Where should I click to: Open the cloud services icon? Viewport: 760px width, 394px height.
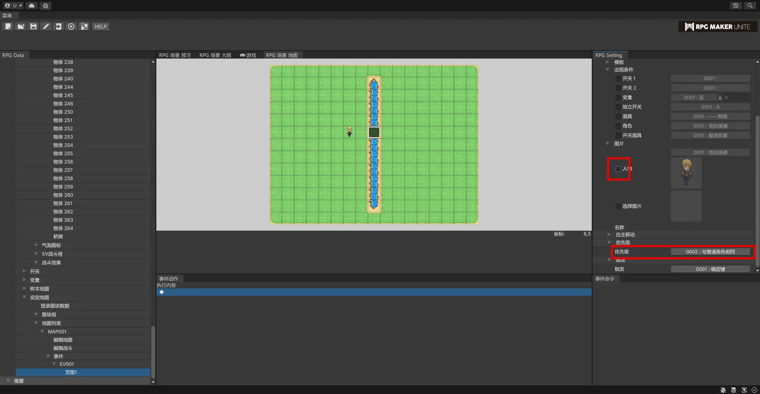[32, 6]
